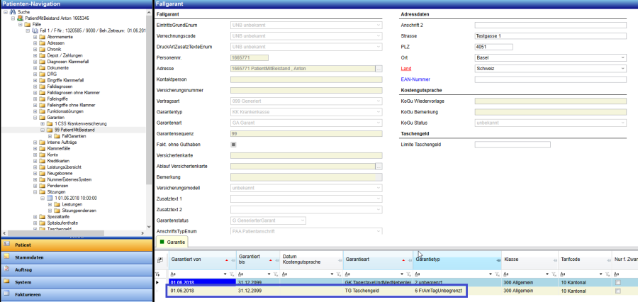
Task: Click the Patient section icon in sidebar
Action: (x=7, y=245)
